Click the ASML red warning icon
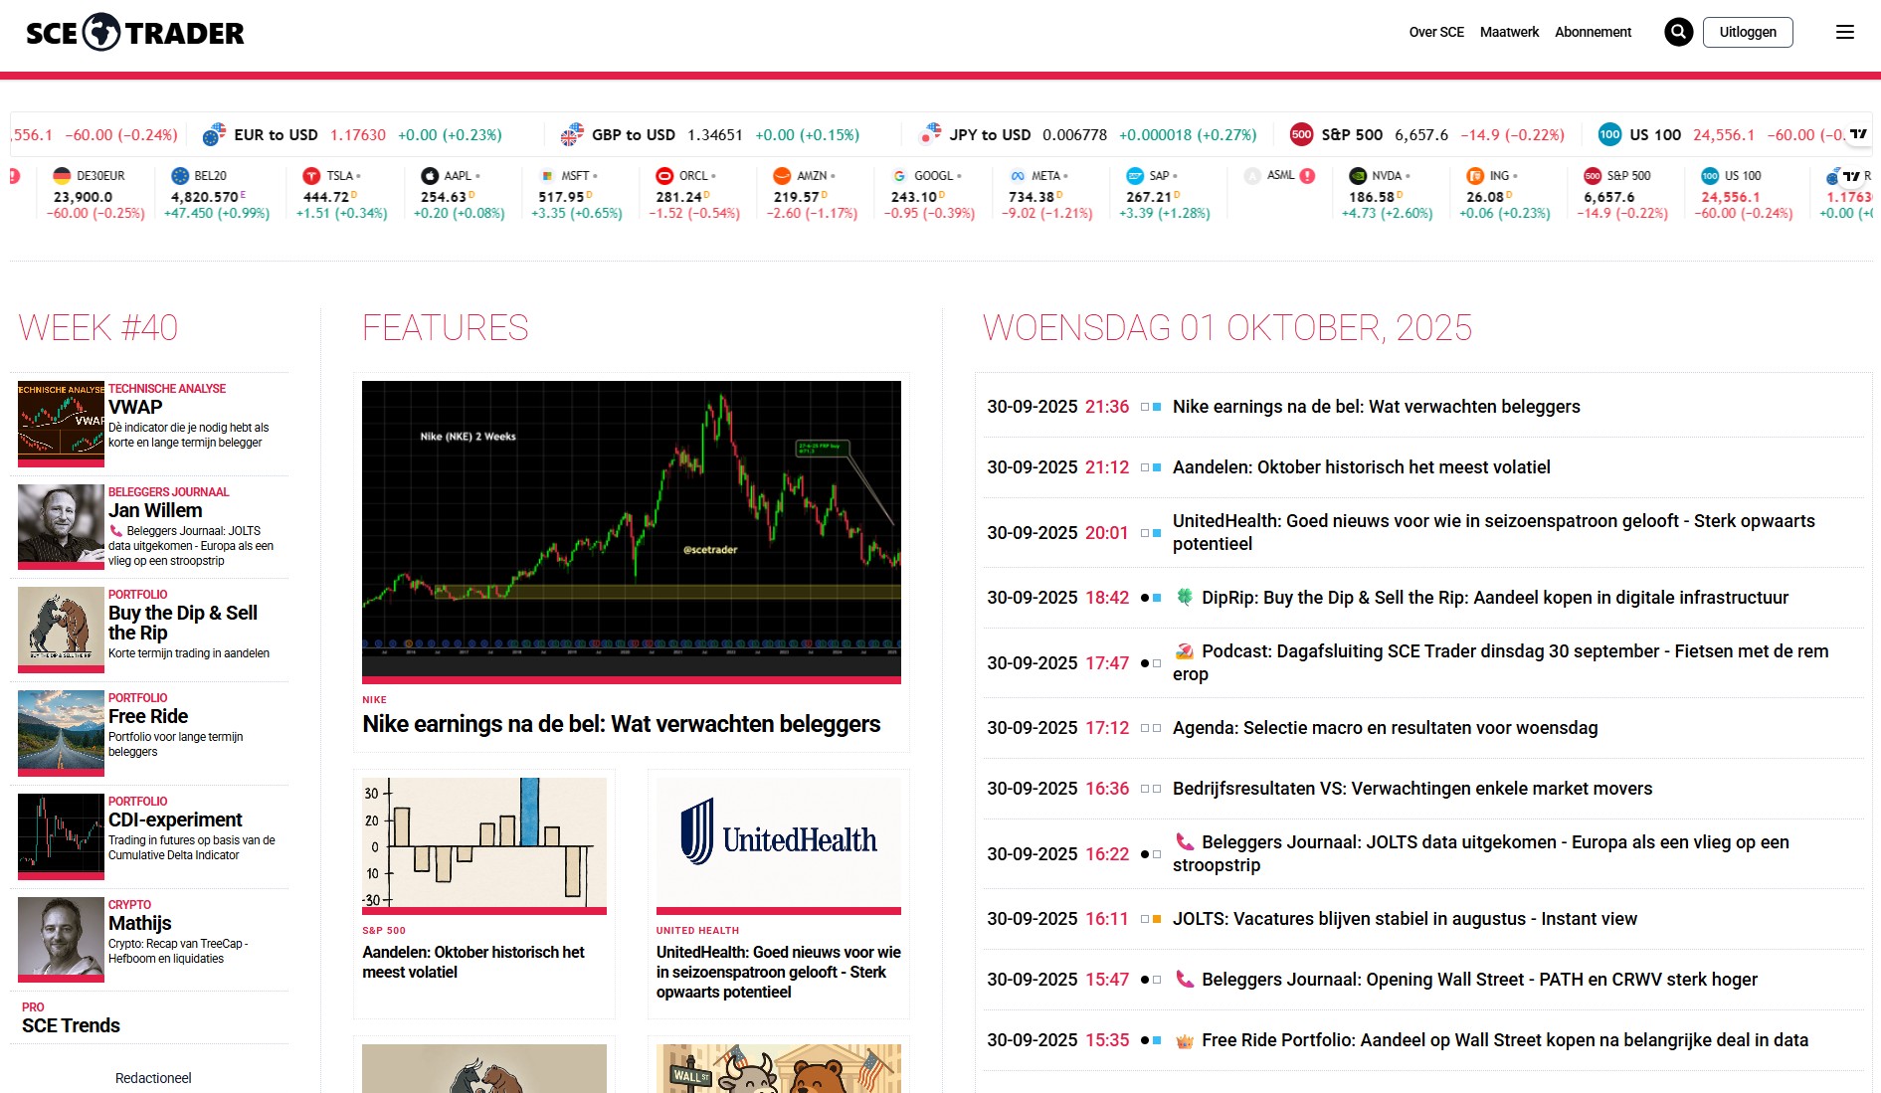This screenshot has height=1093, width=1881. coord(1308,176)
